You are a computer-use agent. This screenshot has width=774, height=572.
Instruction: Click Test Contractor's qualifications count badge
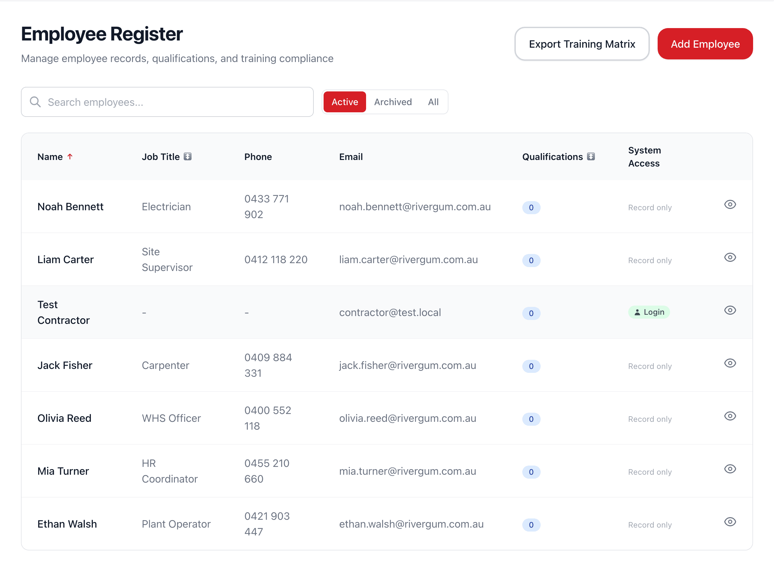(x=531, y=314)
